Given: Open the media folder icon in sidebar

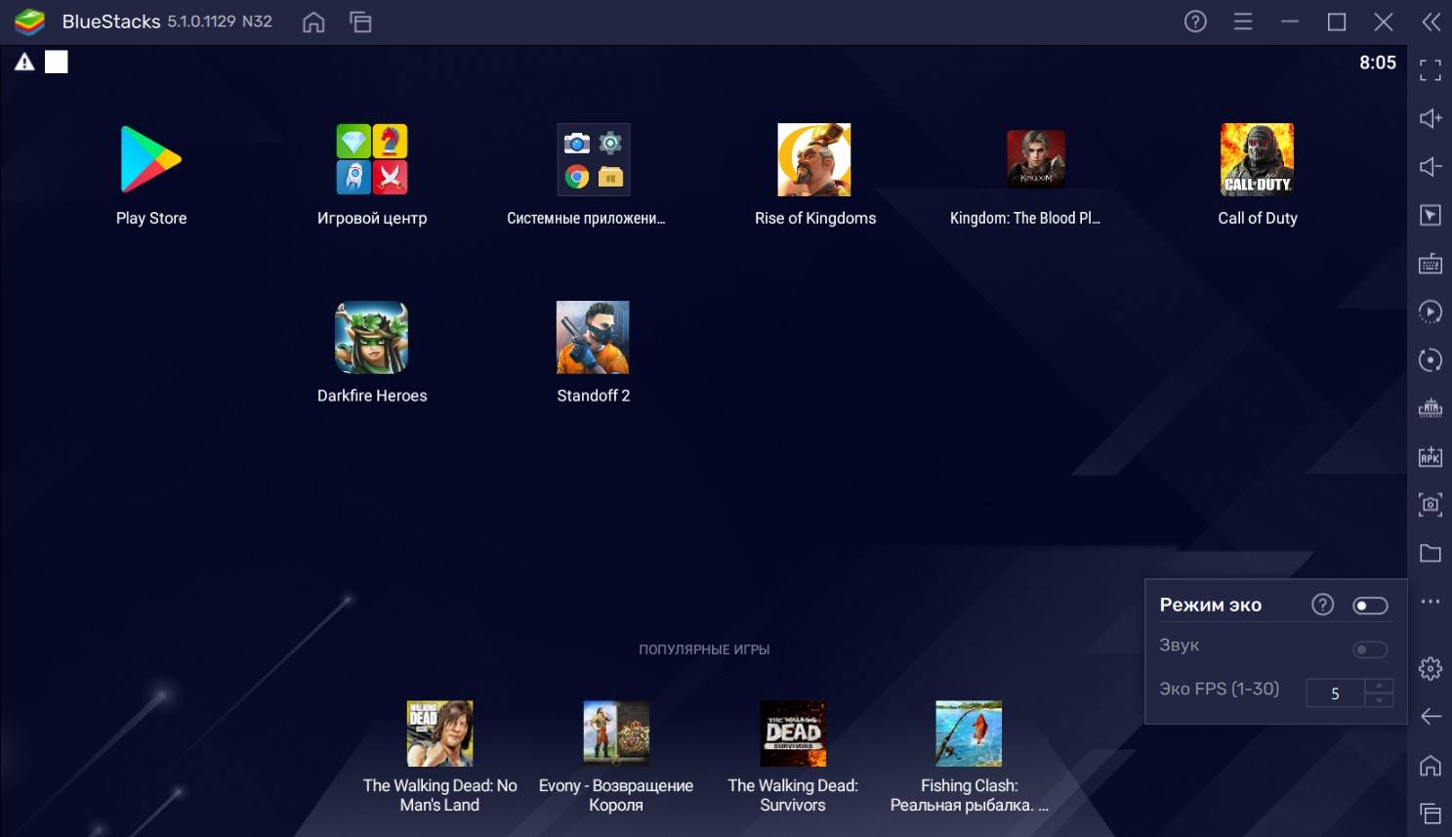Looking at the screenshot, I should (1431, 553).
